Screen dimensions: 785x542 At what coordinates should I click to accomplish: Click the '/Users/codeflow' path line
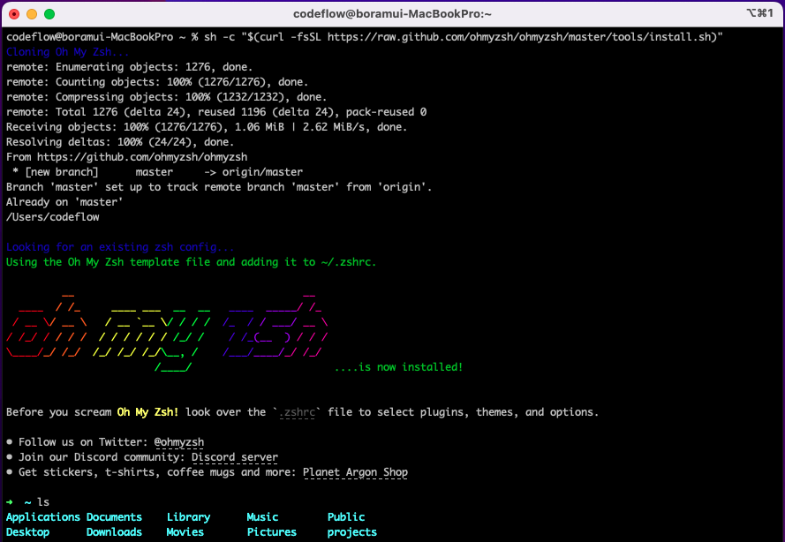pos(53,217)
